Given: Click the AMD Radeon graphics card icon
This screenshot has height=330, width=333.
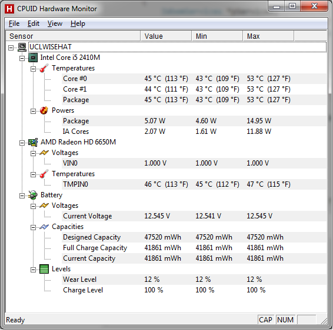Looking at the screenshot, I should (33, 142).
